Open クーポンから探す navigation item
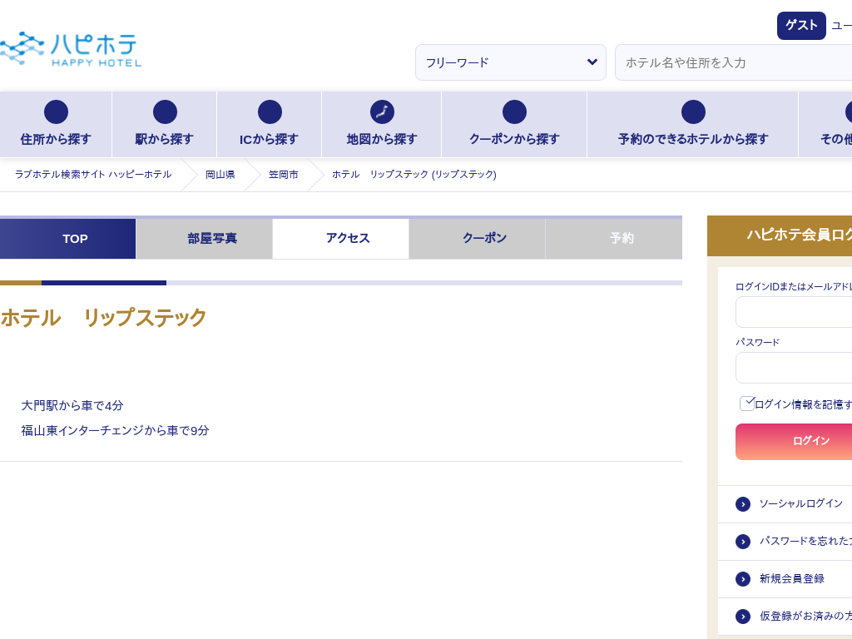 [514, 125]
